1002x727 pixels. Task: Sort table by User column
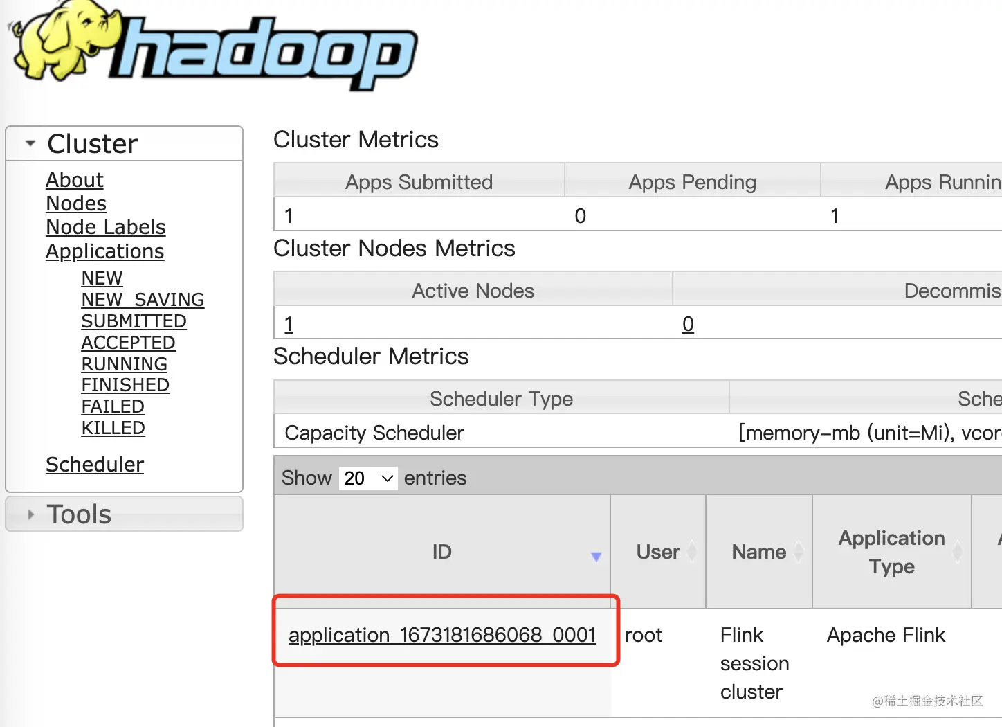pos(658,552)
